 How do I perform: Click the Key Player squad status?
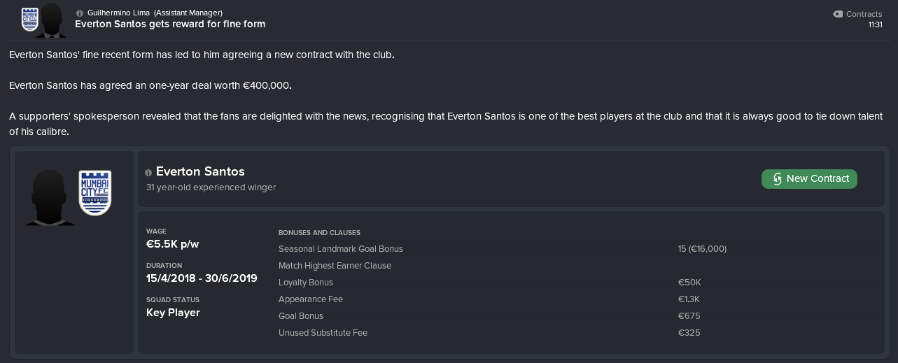[x=173, y=313]
